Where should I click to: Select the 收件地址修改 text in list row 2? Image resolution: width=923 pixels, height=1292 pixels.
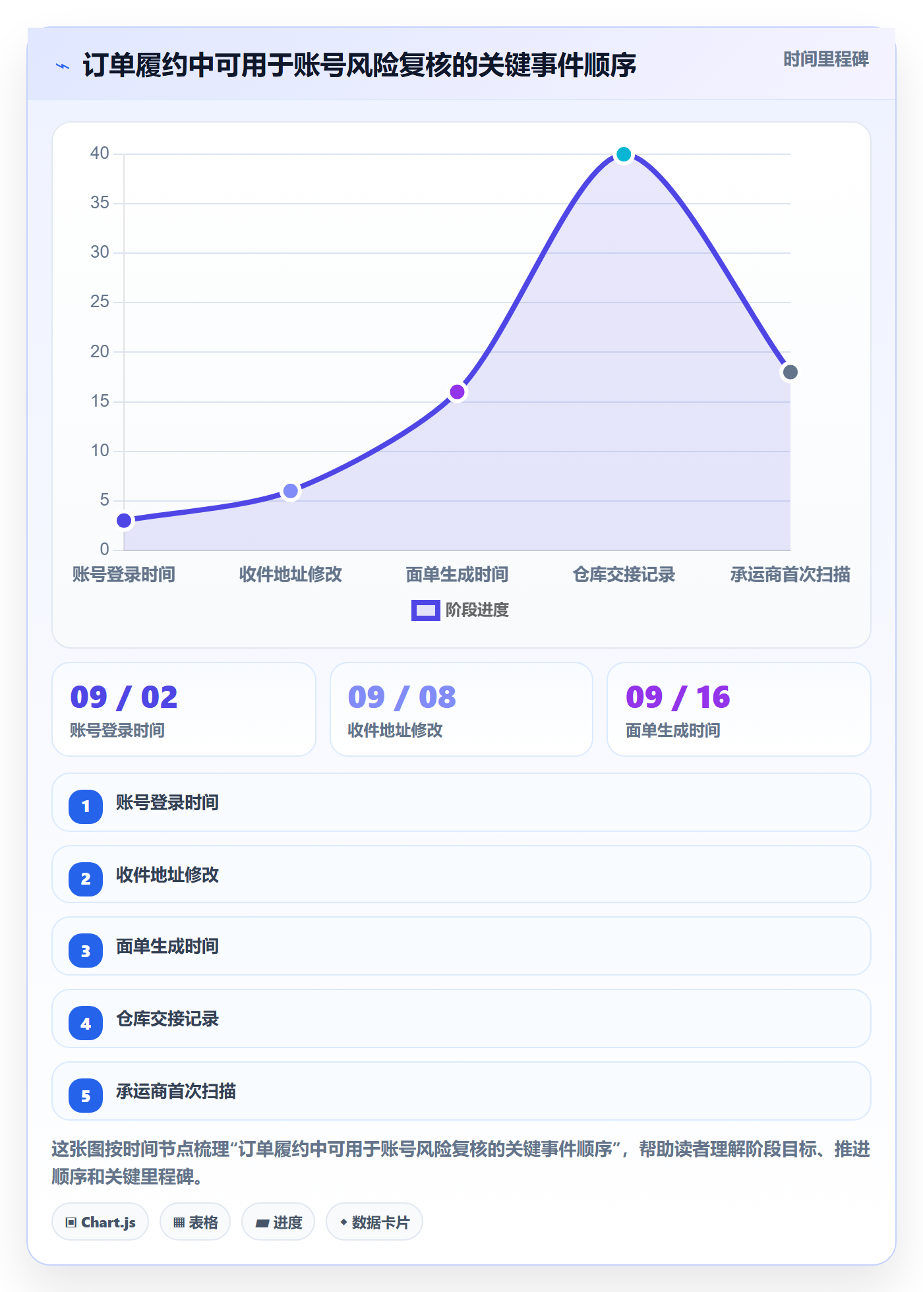click(167, 875)
